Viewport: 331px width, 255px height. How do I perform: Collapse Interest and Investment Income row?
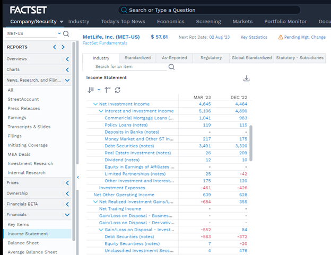(101, 111)
